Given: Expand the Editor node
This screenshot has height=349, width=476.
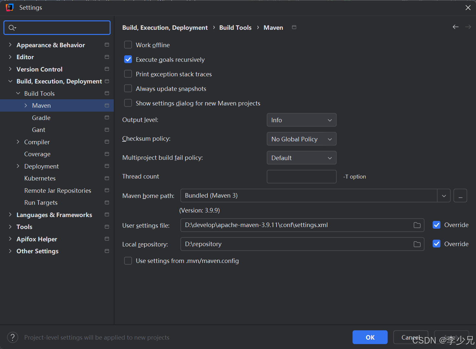Looking at the screenshot, I should (x=10, y=57).
